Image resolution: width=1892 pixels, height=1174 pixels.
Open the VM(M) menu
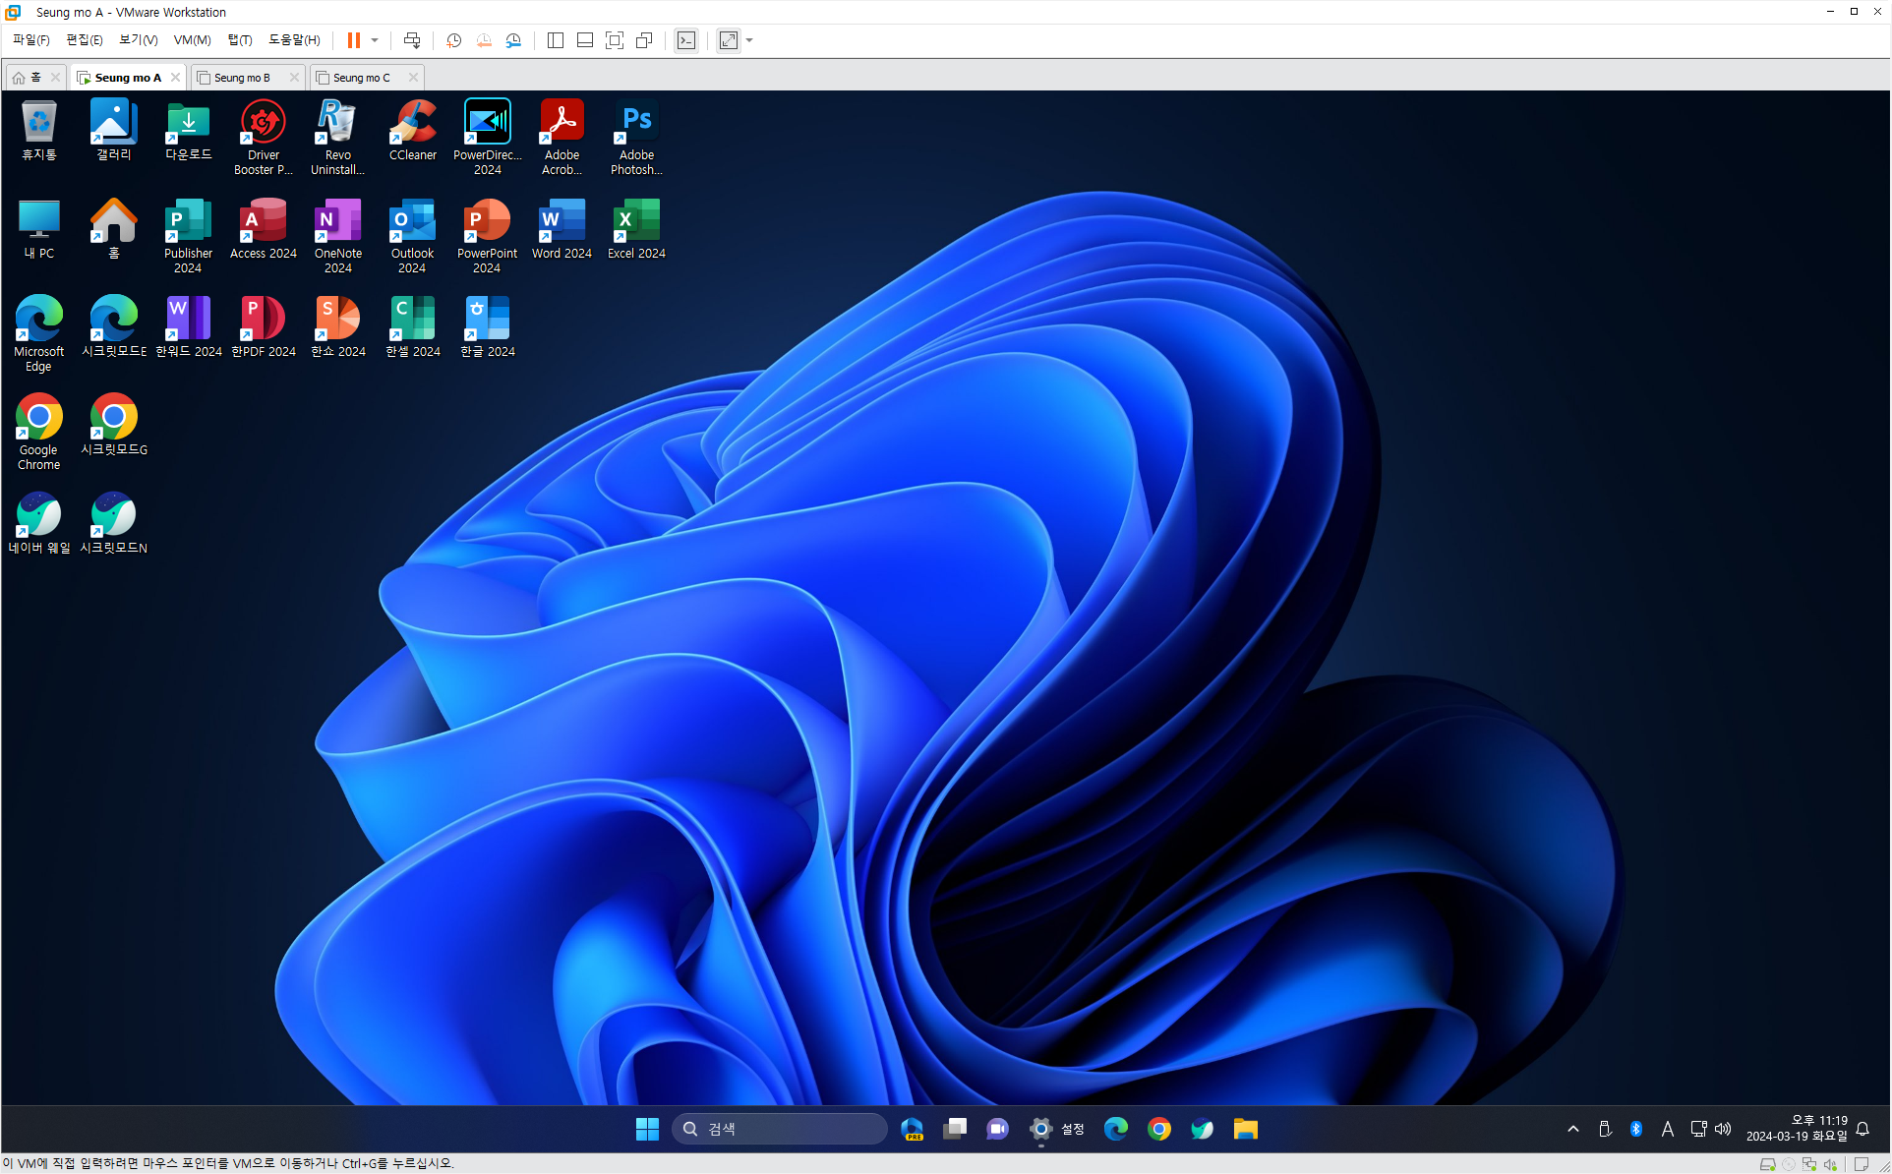(192, 40)
